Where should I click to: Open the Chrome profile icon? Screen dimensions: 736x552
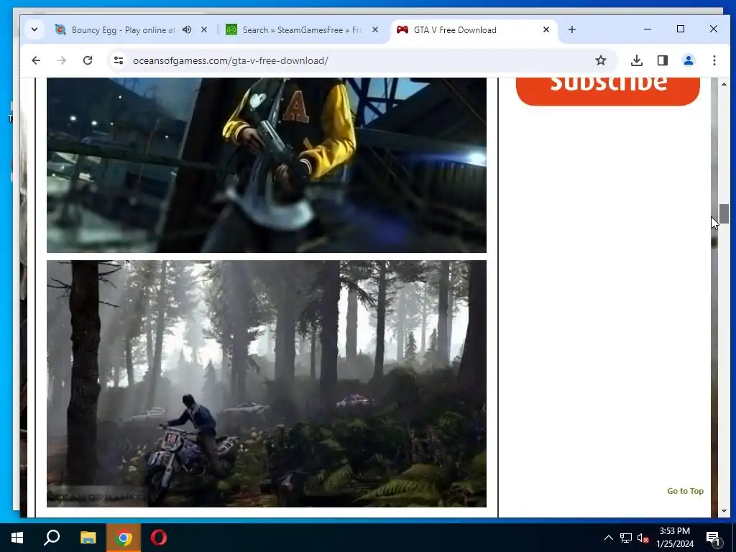tap(689, 60)
